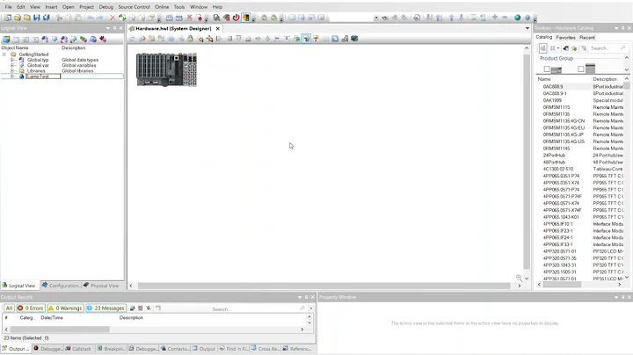The image size is (633, 355).
Task: Expand the Global.var tree node
Action: 12,65
